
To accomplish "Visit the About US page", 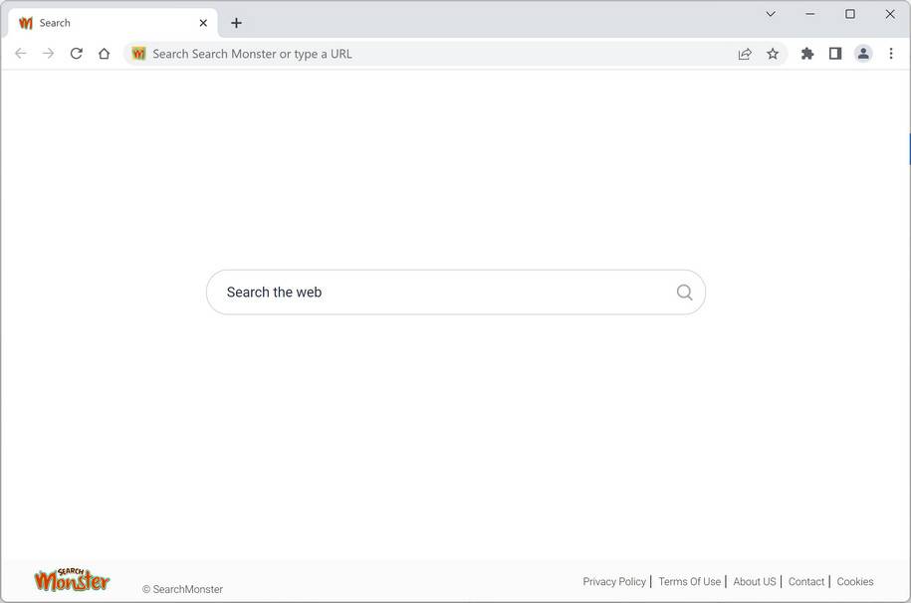I will click(x=754, y=582).
